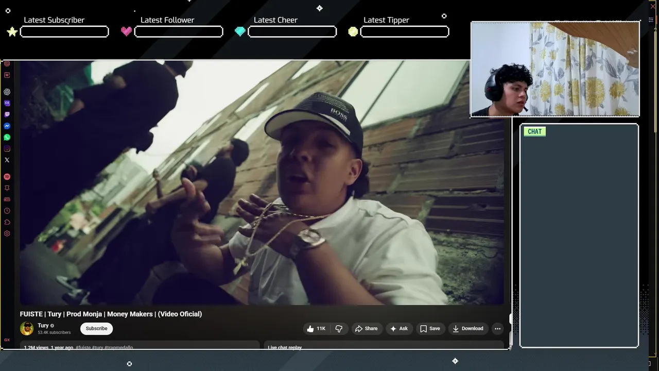Viewport: 659px width, 371px height.
Task: Subscribe to the Tury channel
Action: [x=96, y=329]
